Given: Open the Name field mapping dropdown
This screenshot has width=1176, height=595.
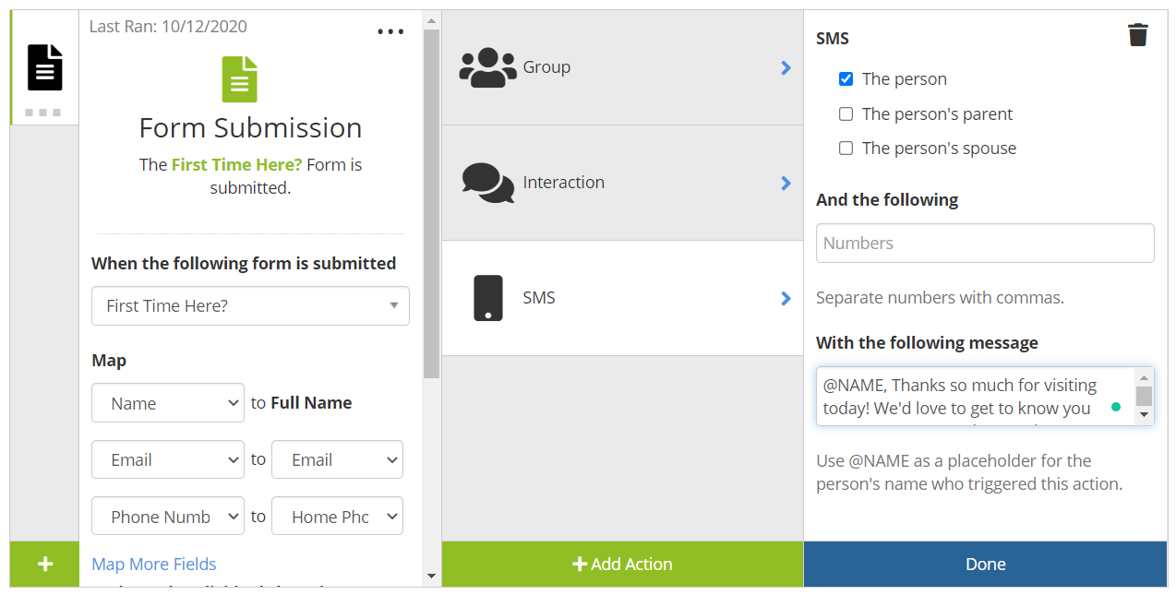Looking at the screenshot, I should tap(168, 403).
